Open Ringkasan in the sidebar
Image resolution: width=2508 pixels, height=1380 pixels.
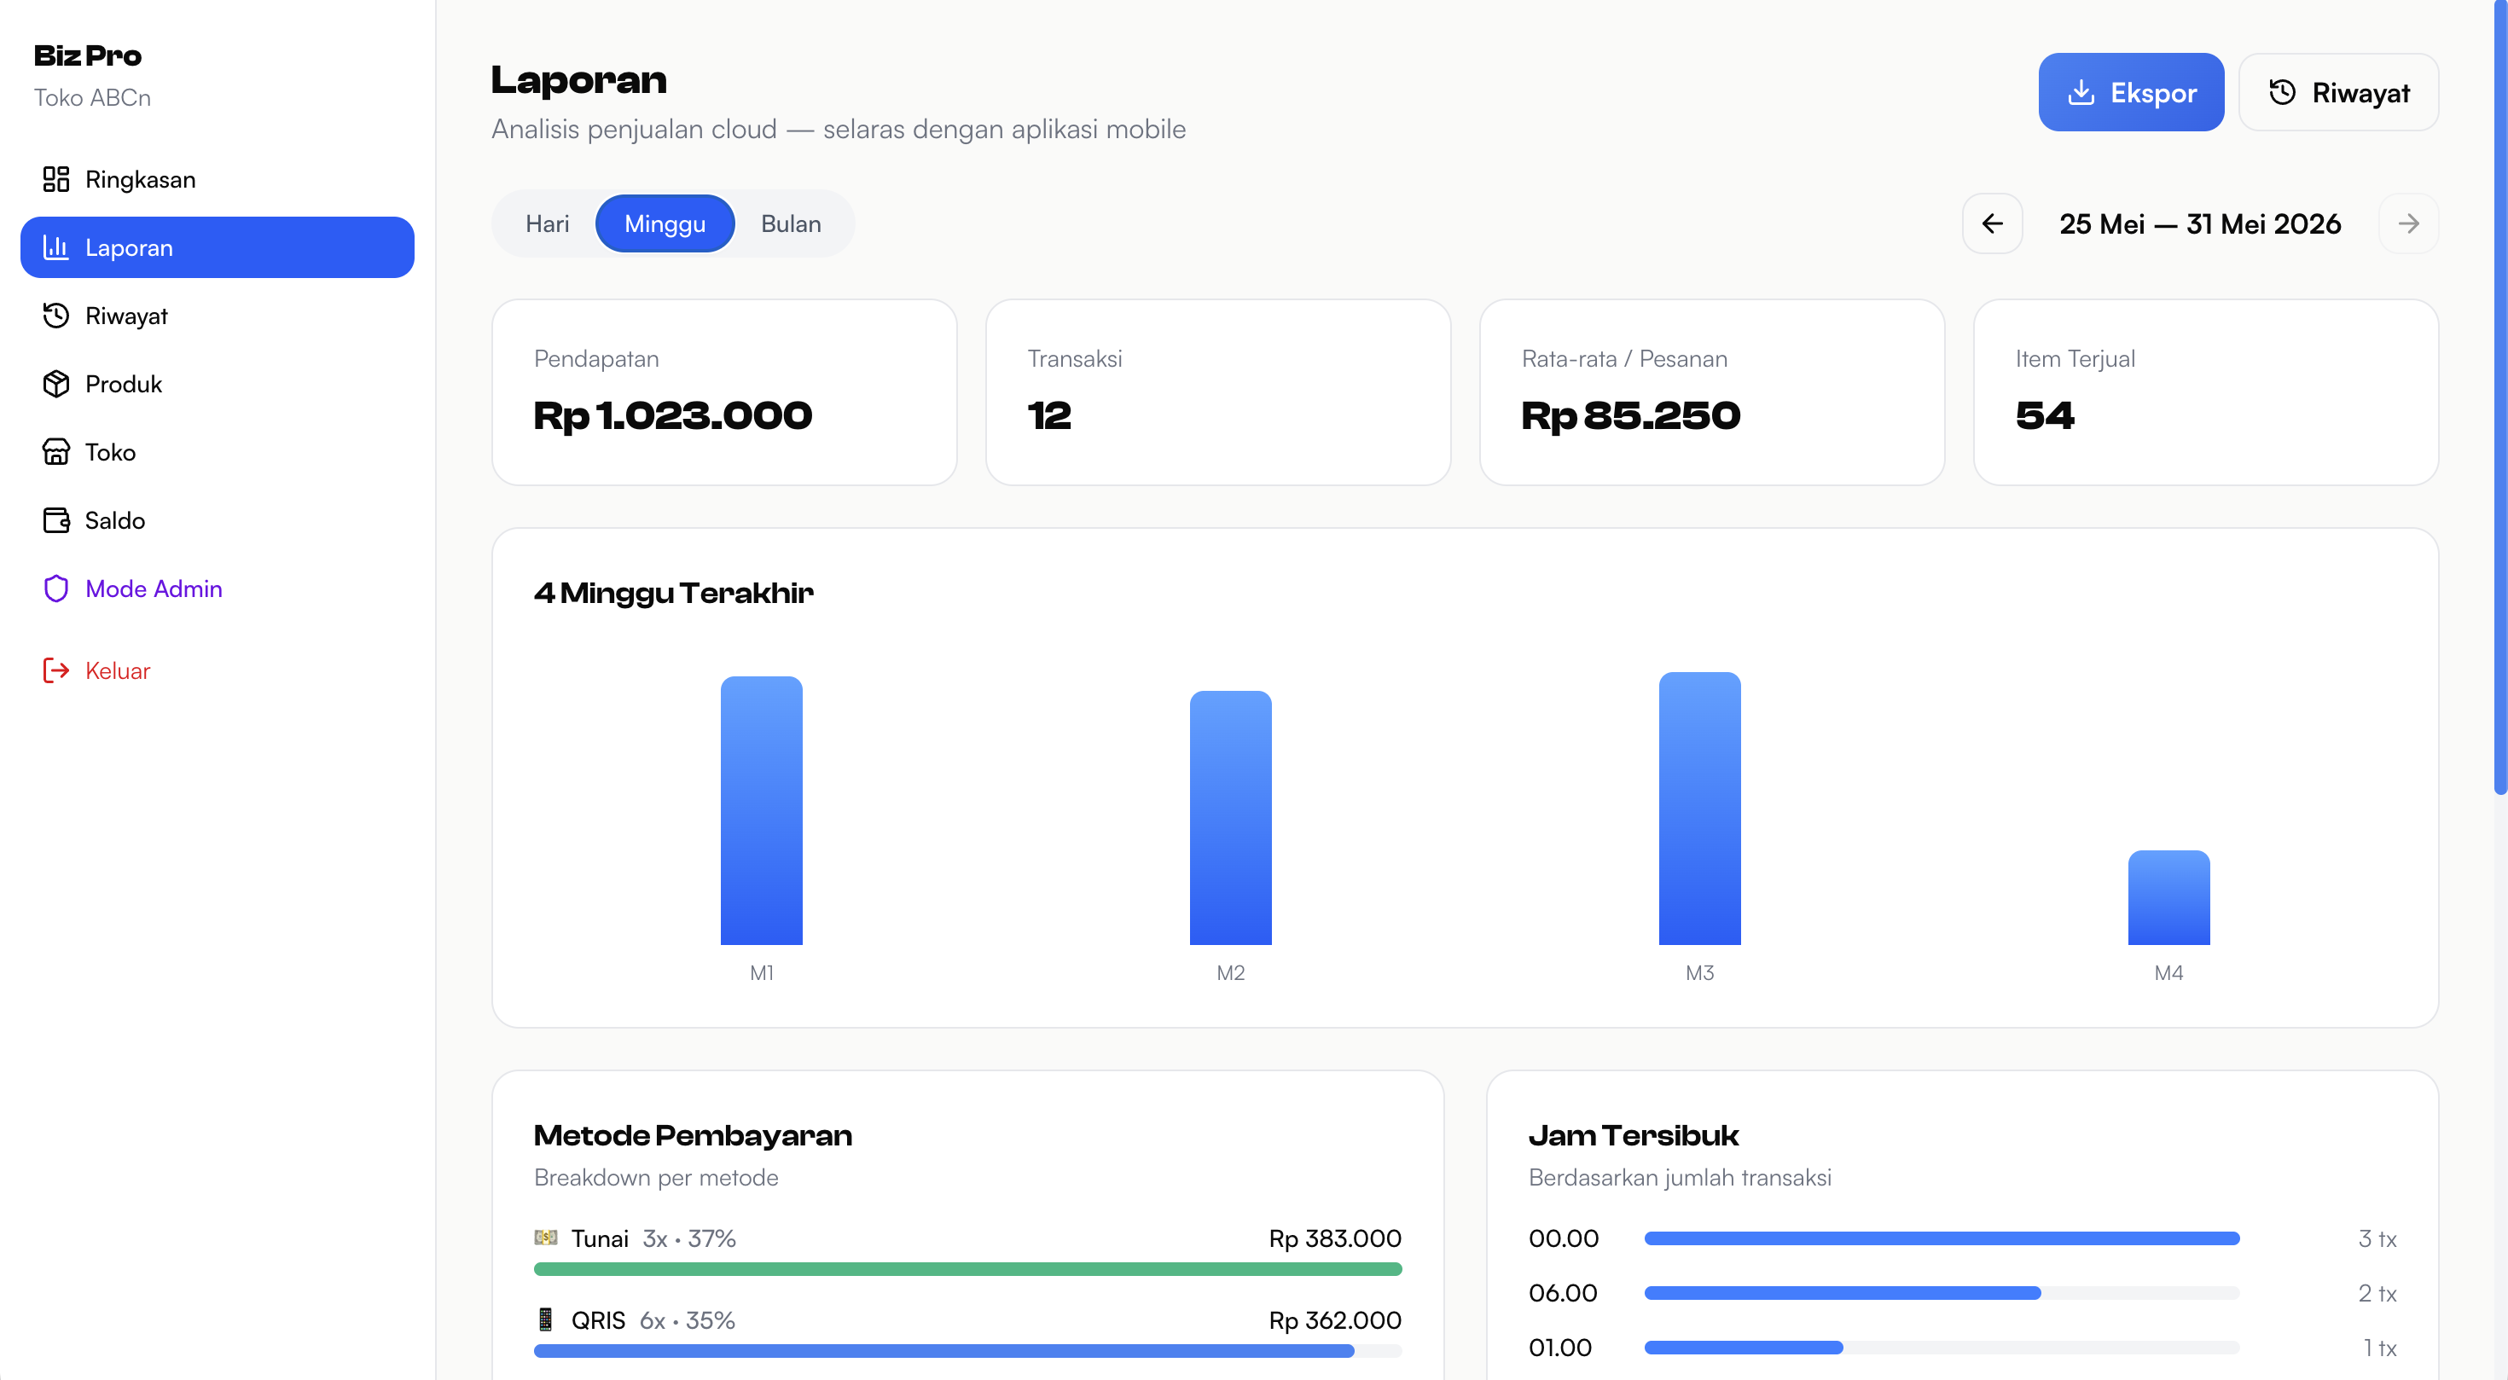(218, 179)
